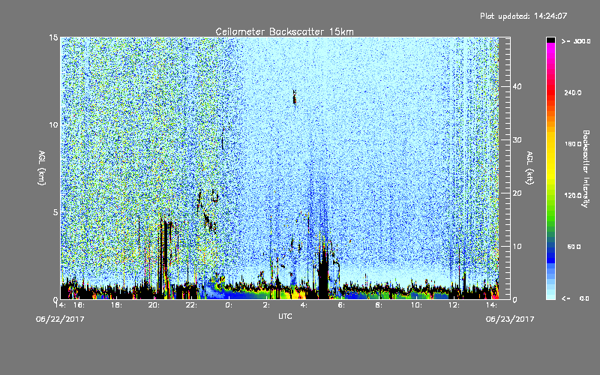Click the "4:" time tick label
This screenshot has width=600, height=375.
304,305
